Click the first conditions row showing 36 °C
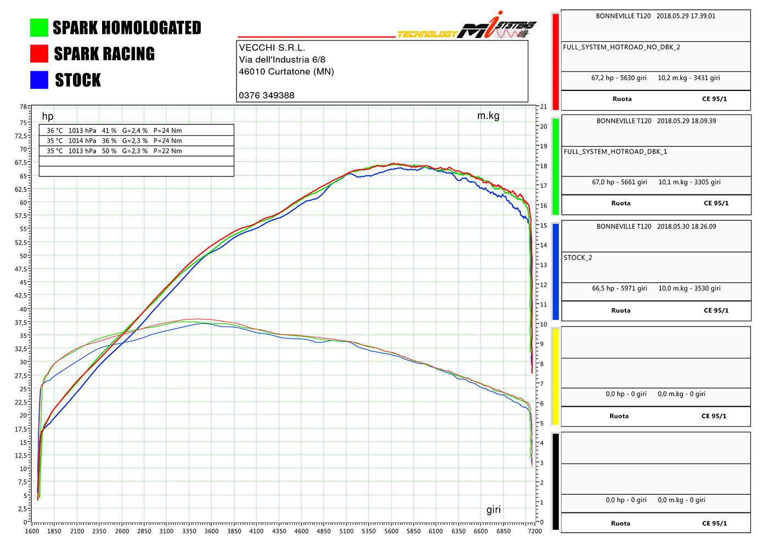 coord(136,130)
